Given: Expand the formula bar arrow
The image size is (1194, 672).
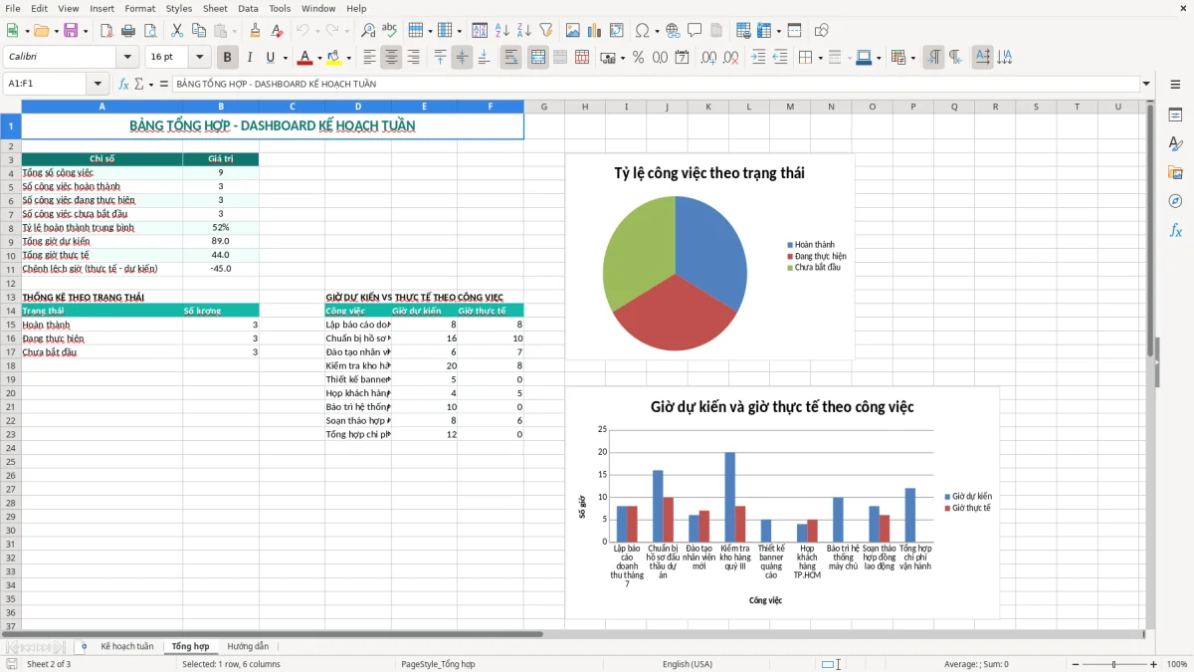Looking at the screenshot, I should coord(1146,84).
